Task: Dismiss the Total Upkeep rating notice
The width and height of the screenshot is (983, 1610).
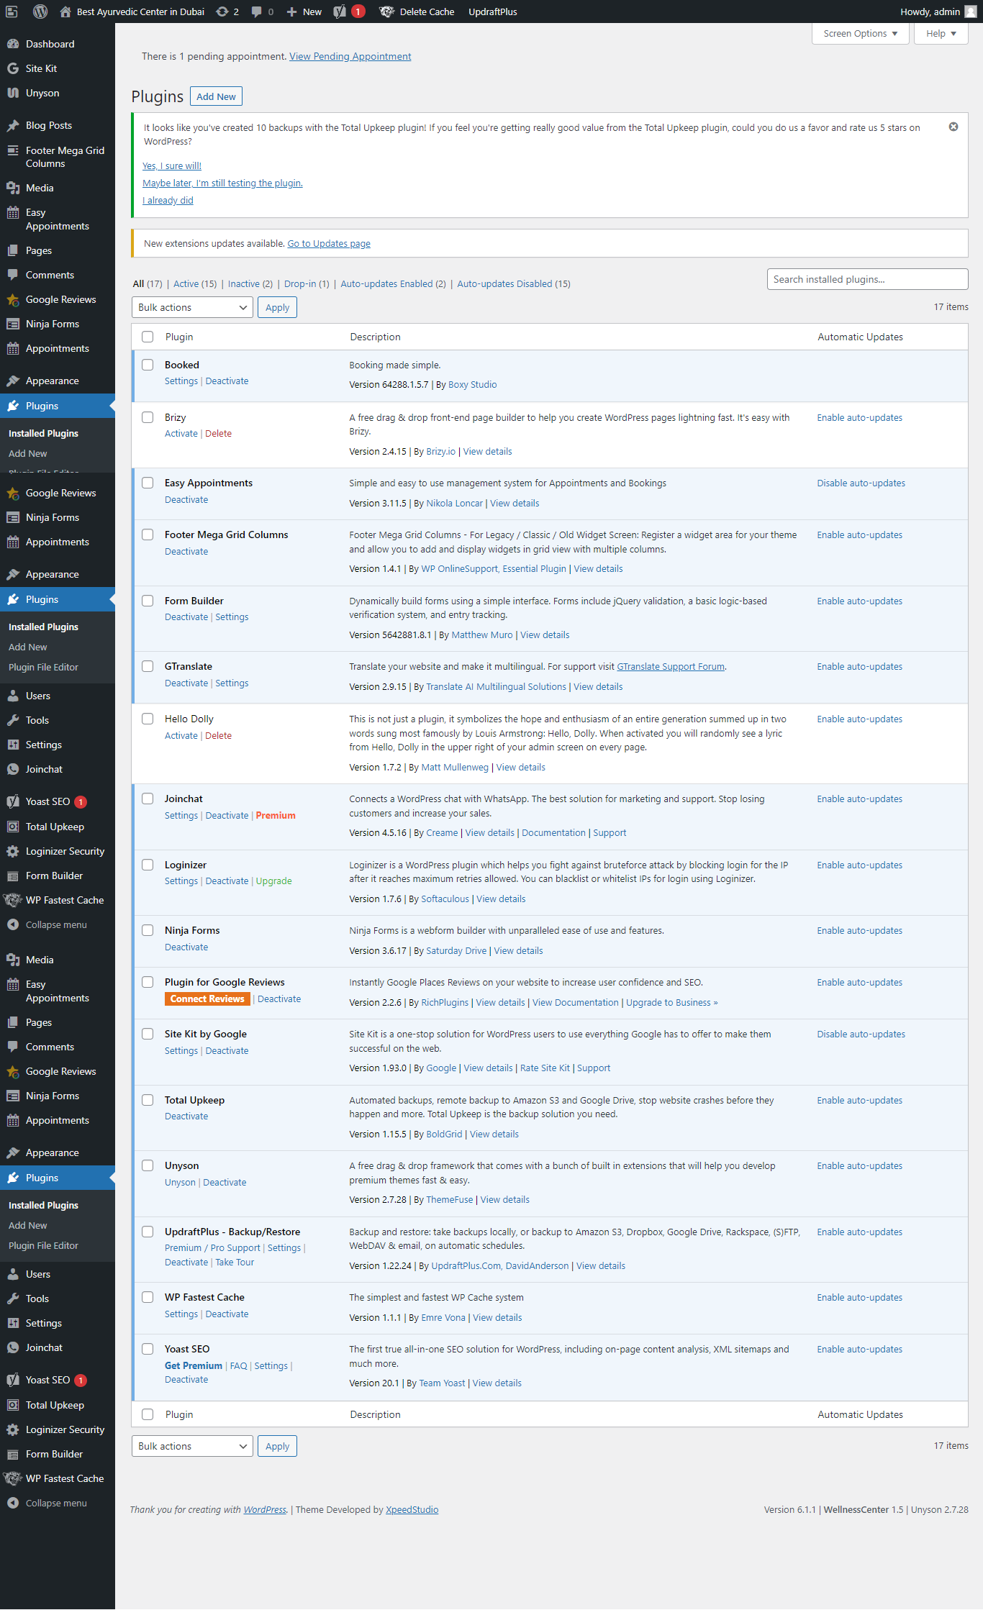Action: click(x=953, y=127)
